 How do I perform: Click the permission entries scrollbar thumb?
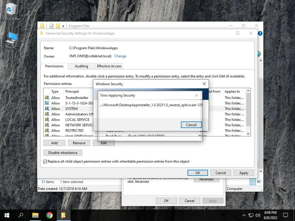pyautogui.click(x=248, y=110)
